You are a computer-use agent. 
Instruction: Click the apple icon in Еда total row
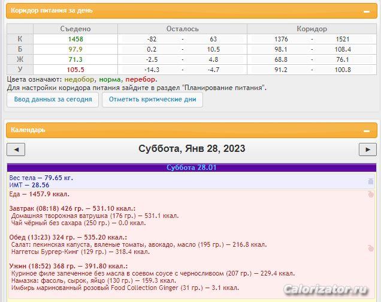[x=370, y=194]
